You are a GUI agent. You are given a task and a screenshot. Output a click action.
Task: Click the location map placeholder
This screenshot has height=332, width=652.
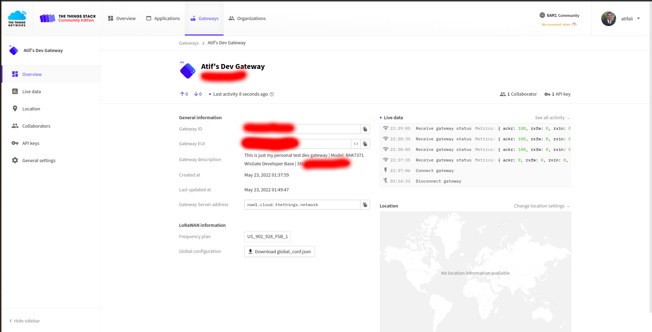point(475,272)
